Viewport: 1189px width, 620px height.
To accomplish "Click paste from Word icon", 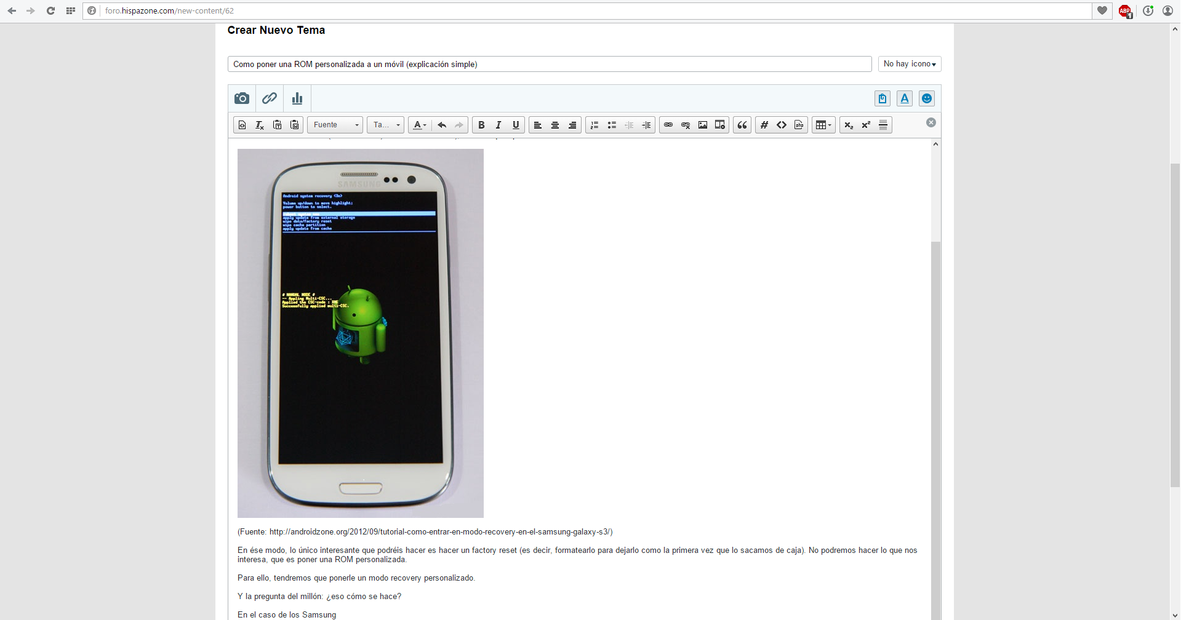I will [295, 125].
